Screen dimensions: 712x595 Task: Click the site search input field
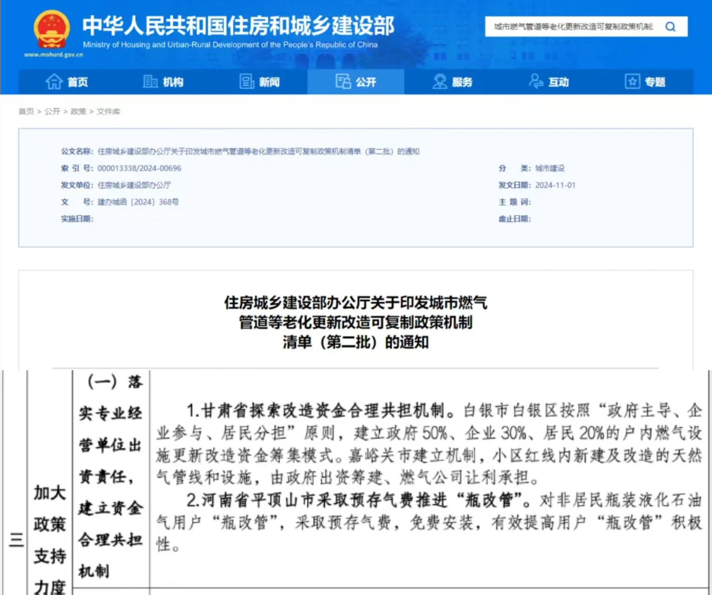[573, 27]
